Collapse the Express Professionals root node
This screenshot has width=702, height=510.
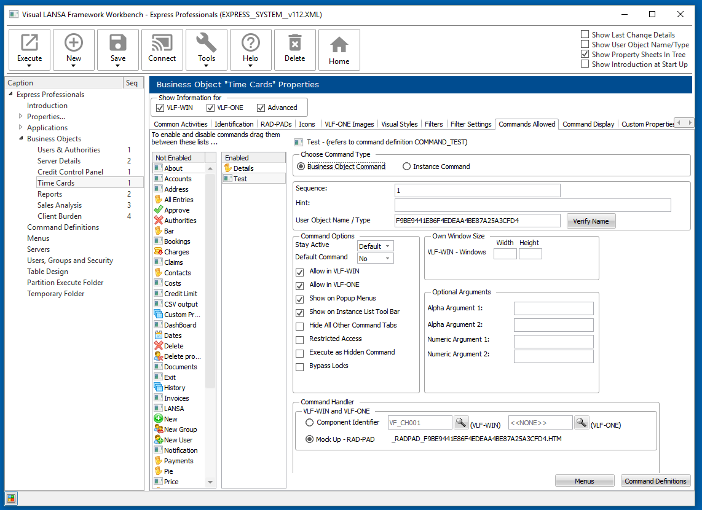pos(10,94)
